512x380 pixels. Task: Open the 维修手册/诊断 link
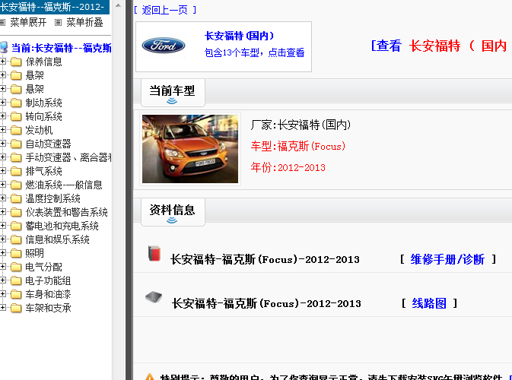pyautogui.click(x=447, y=259)
